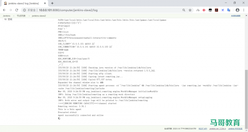Click the scrollbar up arrow
This screenshot has height=132, width=248.
[x=246, y=16]
